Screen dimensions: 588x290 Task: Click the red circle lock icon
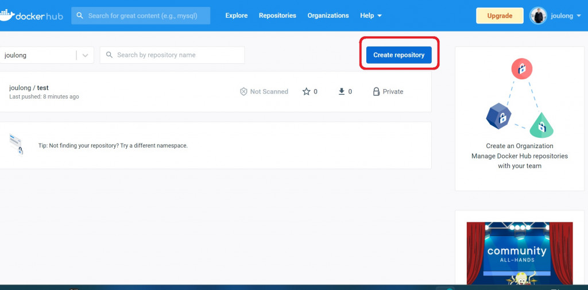(x=521, y=69)
